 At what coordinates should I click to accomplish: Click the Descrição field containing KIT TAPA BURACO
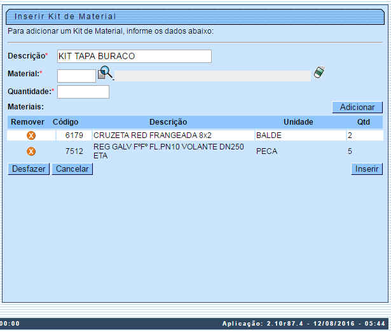click(134, 57)
